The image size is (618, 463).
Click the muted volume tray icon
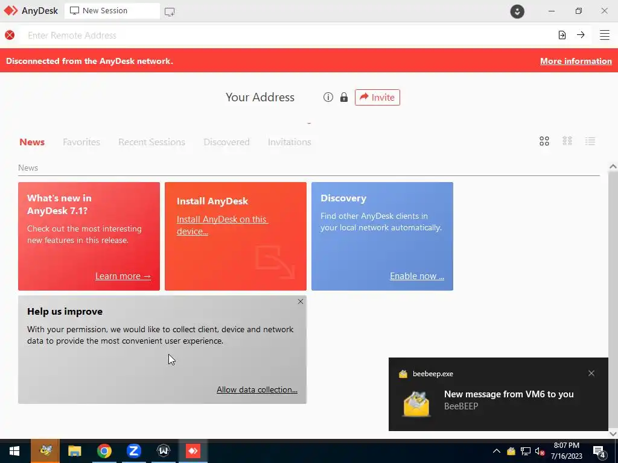point(540,451)
